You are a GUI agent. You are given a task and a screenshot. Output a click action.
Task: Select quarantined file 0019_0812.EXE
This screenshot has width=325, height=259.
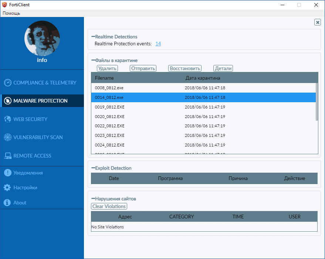tap(203, 107)
